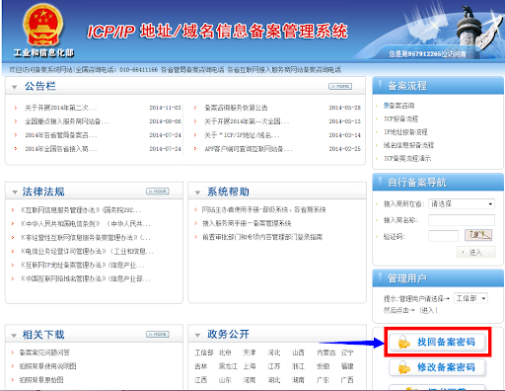
Task: Select 辽宁 under 政务公开
Action: coord(347,352)
